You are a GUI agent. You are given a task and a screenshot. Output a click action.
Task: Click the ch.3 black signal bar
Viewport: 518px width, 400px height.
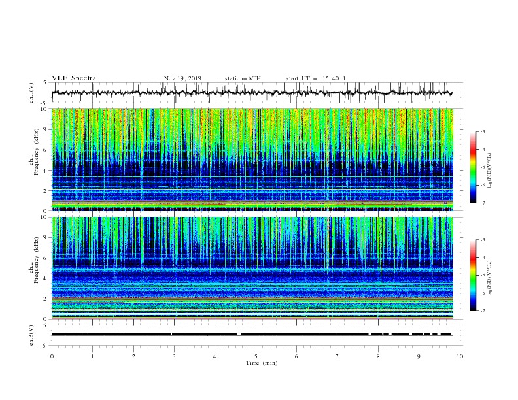[x=252, y=335]
